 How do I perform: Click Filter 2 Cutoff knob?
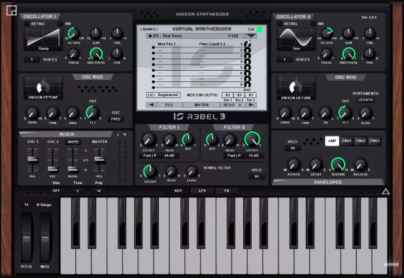click(252, 139)
